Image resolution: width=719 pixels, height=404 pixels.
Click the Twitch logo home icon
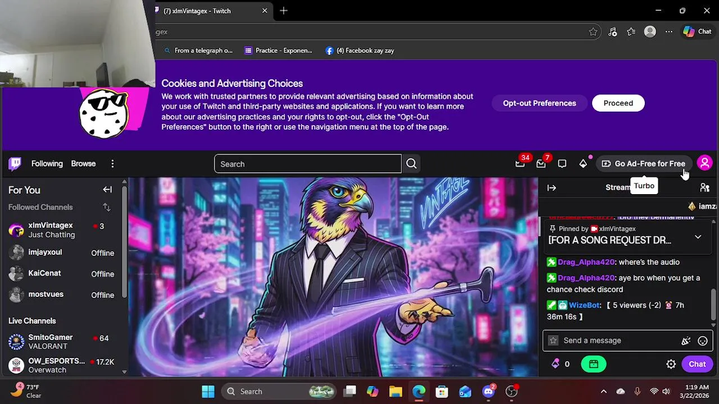pyautogui.click(x=15, y=163)
